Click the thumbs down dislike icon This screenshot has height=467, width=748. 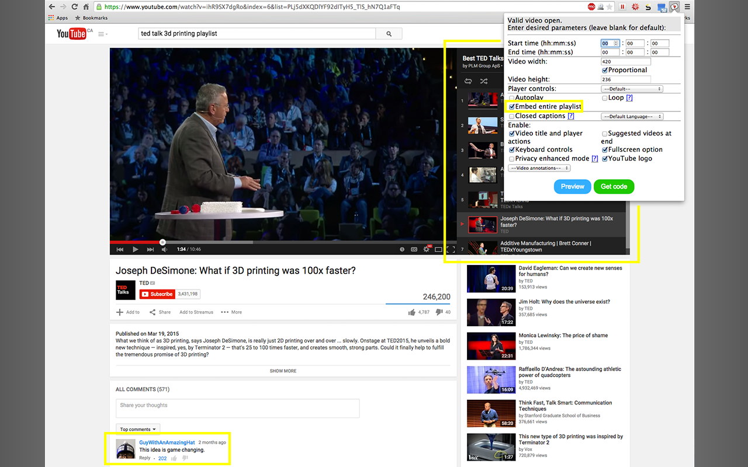pyautogui.click(x=439, y=312)
